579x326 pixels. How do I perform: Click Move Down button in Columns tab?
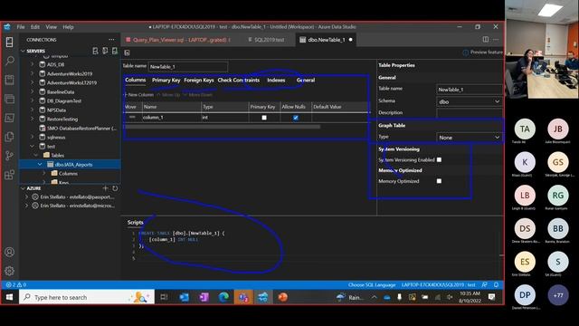[x=198, y=95]
